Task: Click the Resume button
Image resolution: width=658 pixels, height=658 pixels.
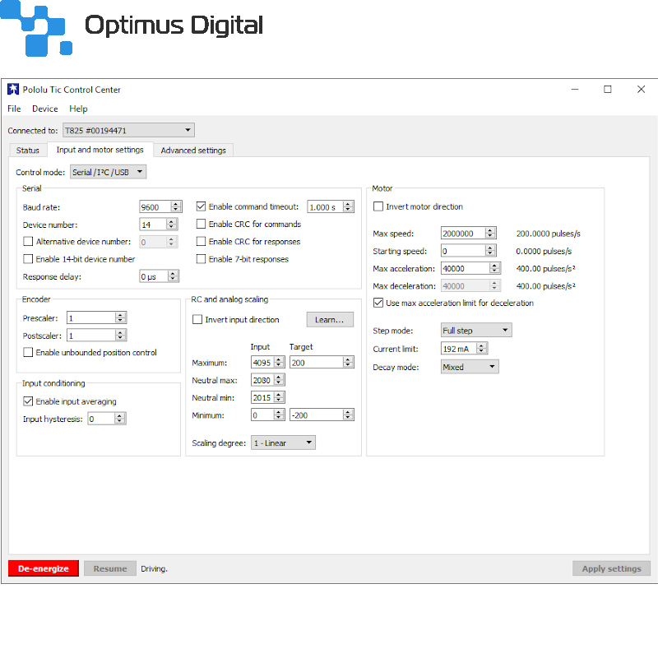Action: click(110, 568)
